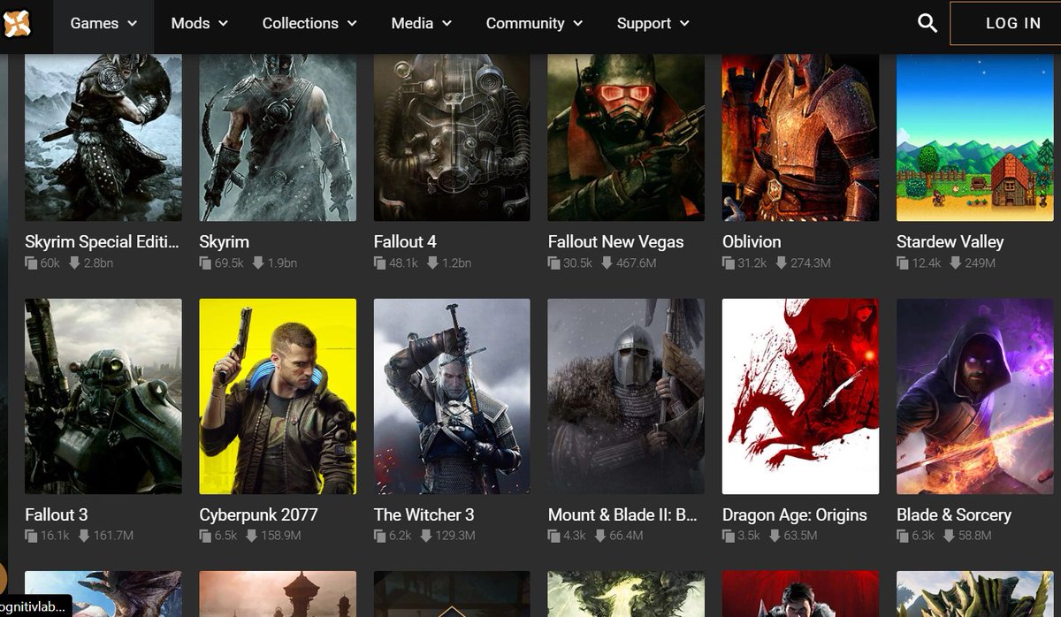
Task: Click downloads arrow icon beside 158.9M
Action: (x=251, y=536)
